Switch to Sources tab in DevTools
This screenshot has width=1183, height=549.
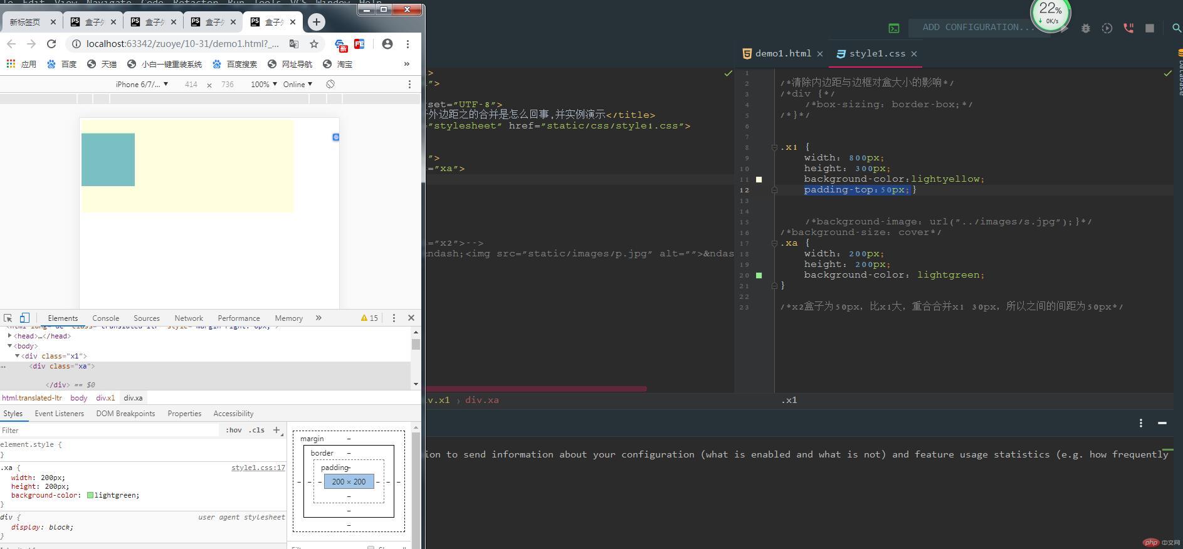pos(147,318)
